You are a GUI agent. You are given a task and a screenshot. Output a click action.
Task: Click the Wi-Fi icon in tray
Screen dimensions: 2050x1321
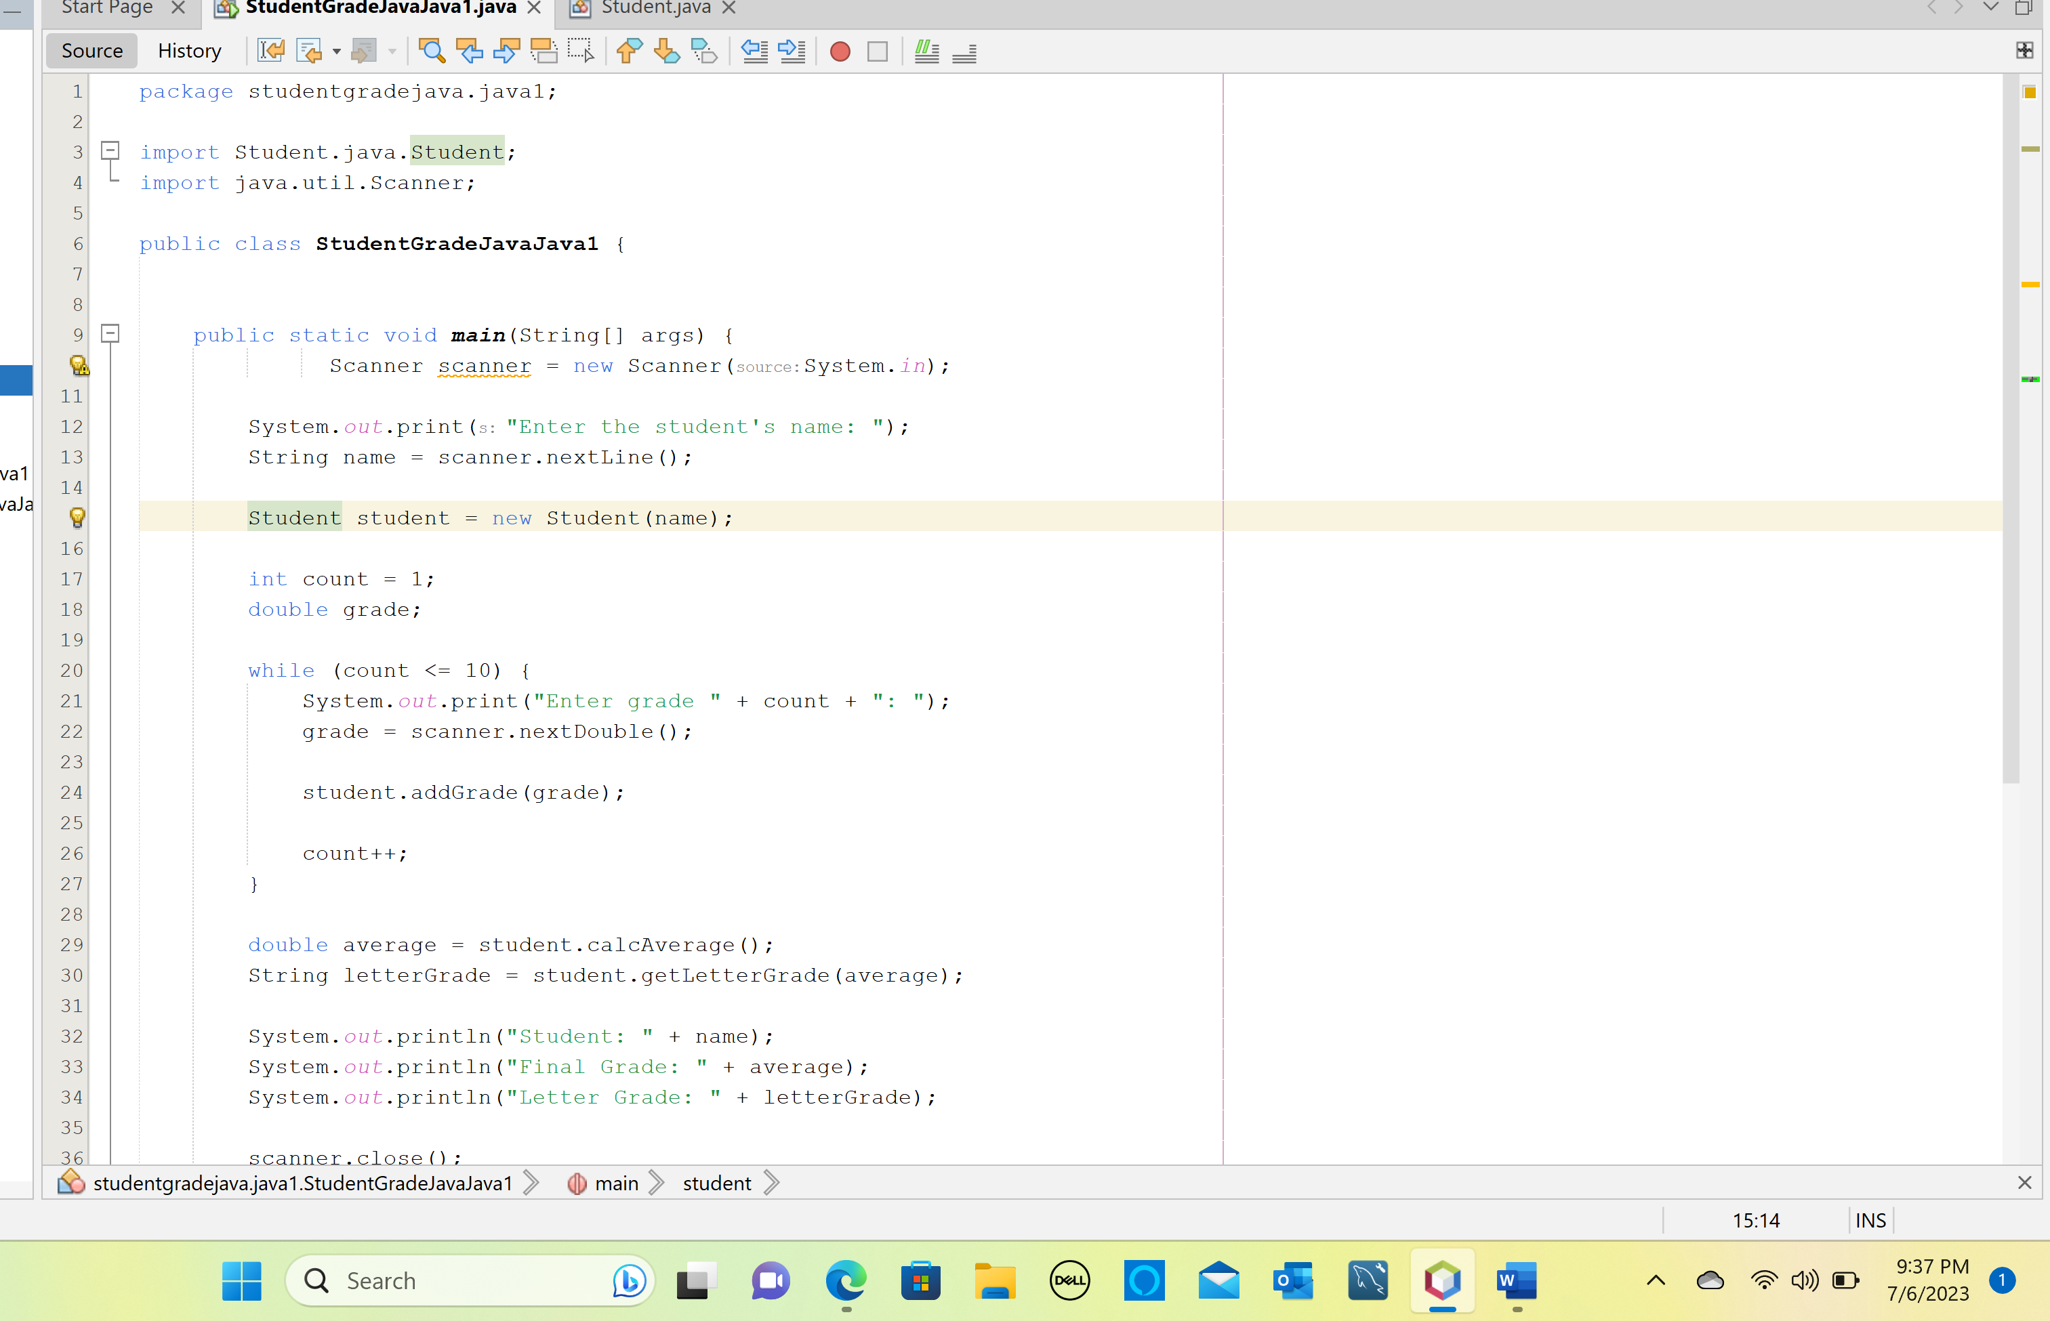pos(1764,1280)
